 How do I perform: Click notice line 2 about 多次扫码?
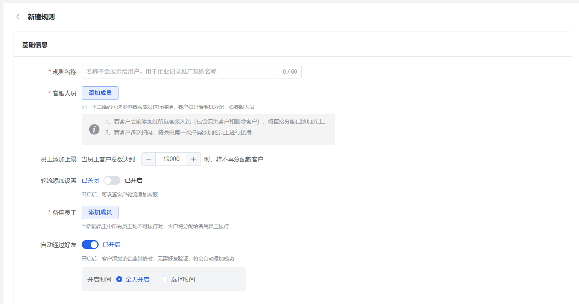click(x=180, y=132)
